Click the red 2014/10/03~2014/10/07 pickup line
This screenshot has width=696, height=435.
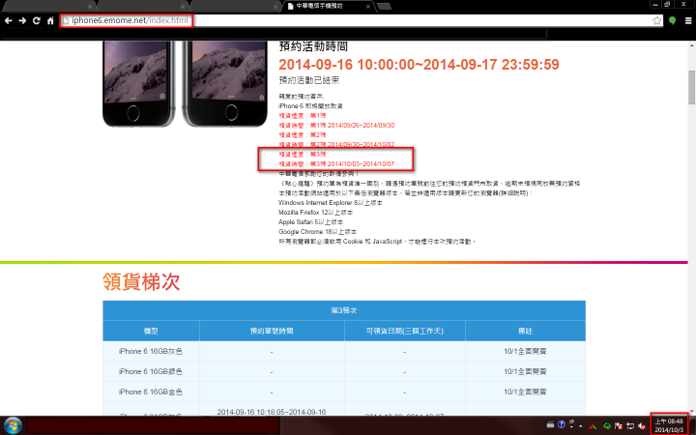[336, 163]
